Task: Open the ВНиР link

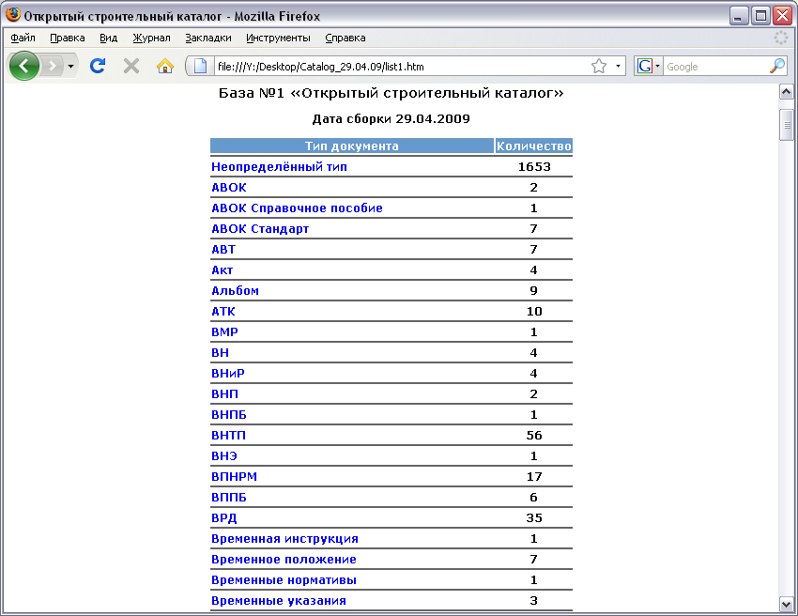Action: click(228, 373)
